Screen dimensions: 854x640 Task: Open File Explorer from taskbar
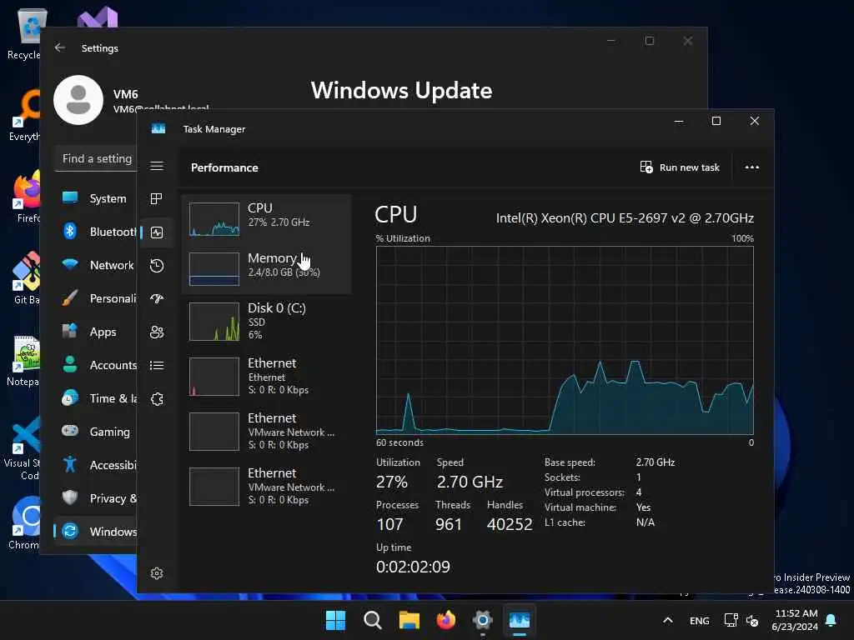coord(409,620)
